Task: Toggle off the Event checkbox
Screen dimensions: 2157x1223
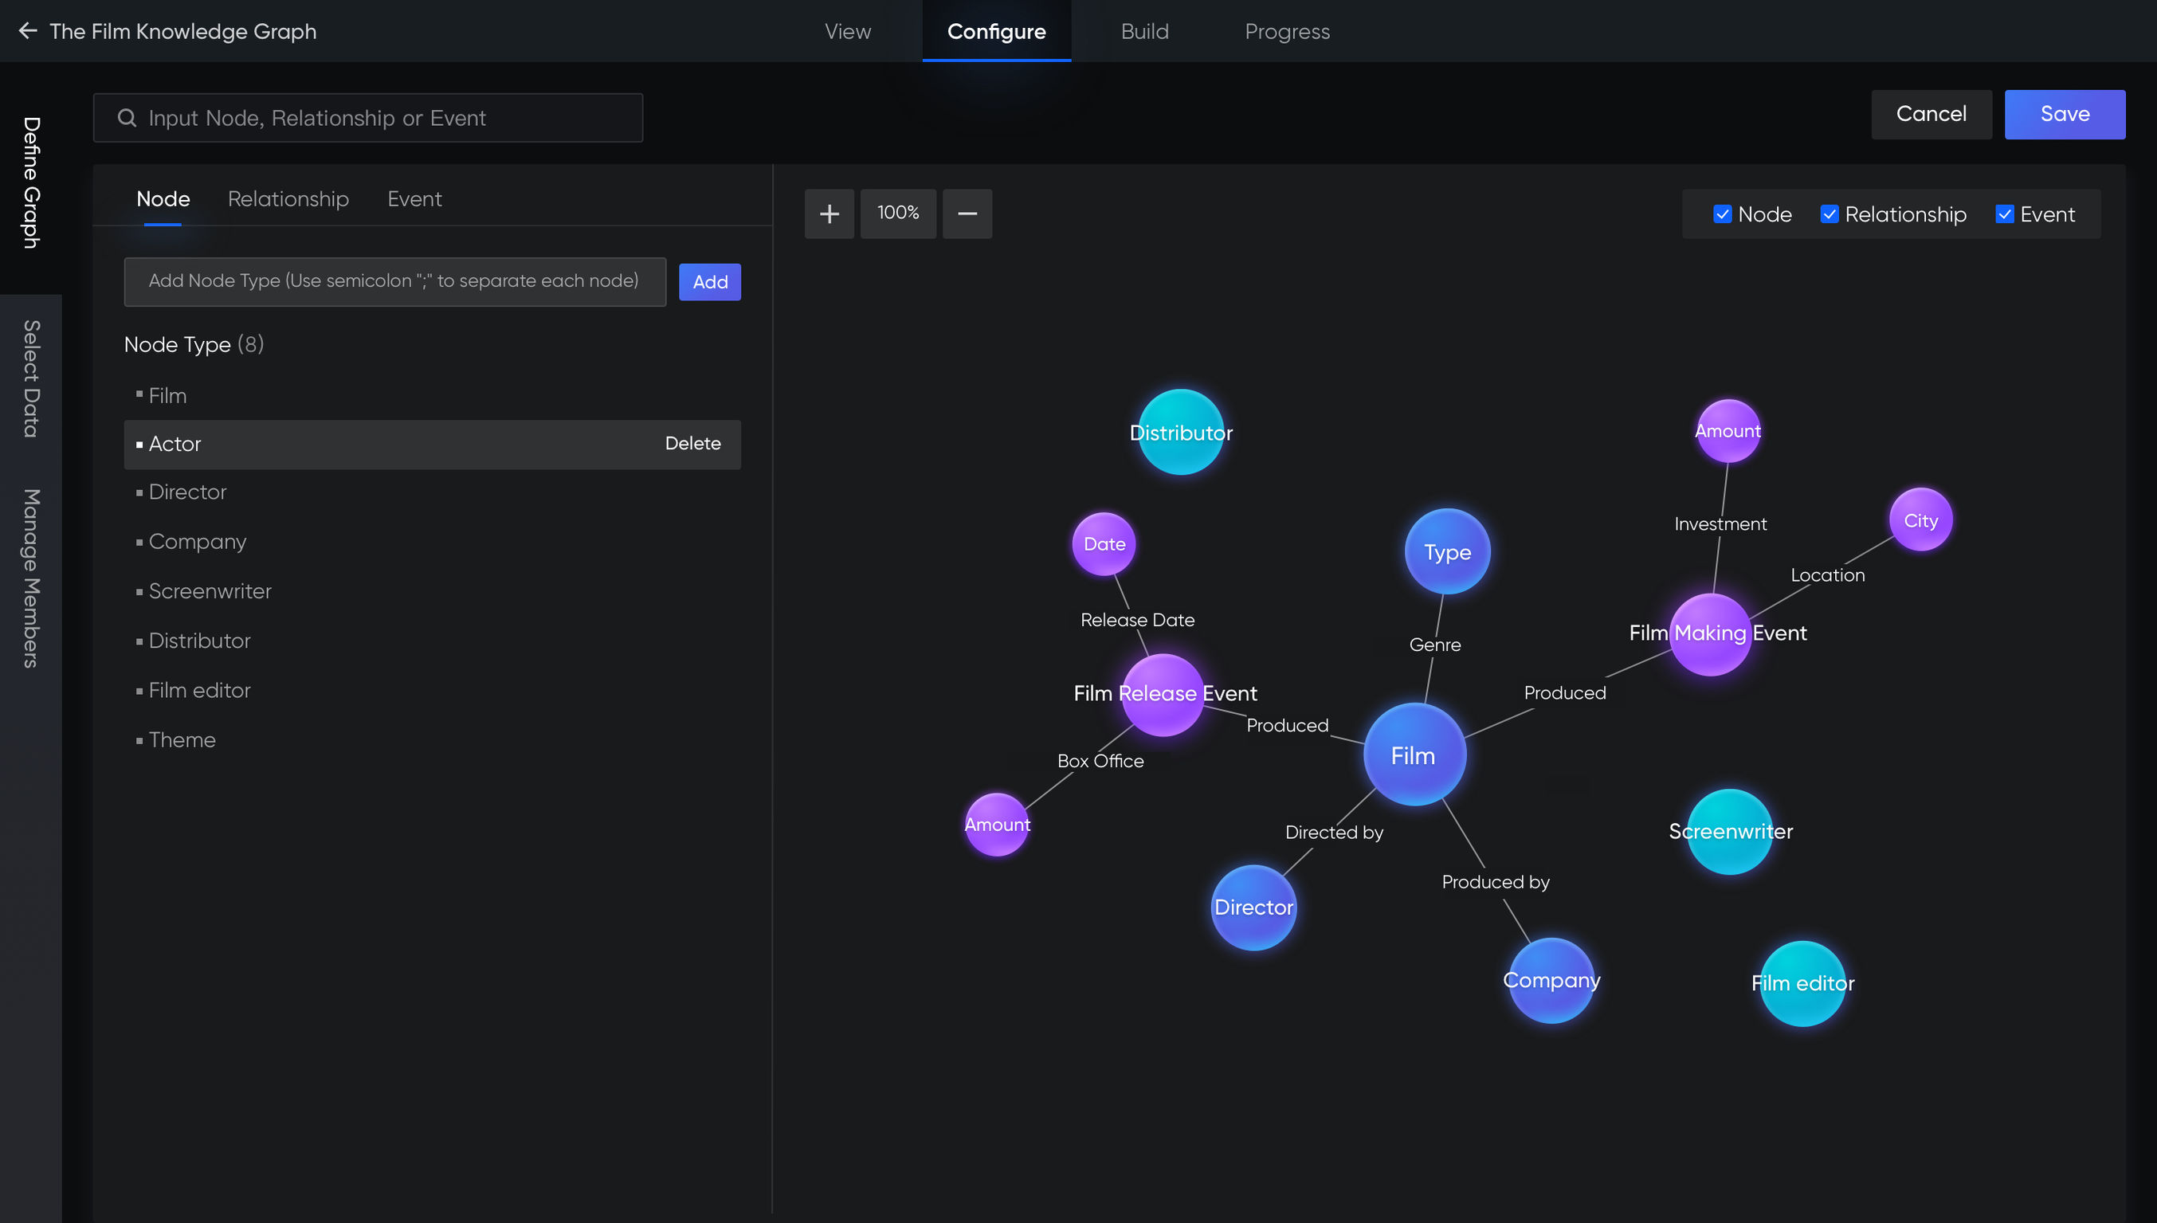Action: (2006, 214)
